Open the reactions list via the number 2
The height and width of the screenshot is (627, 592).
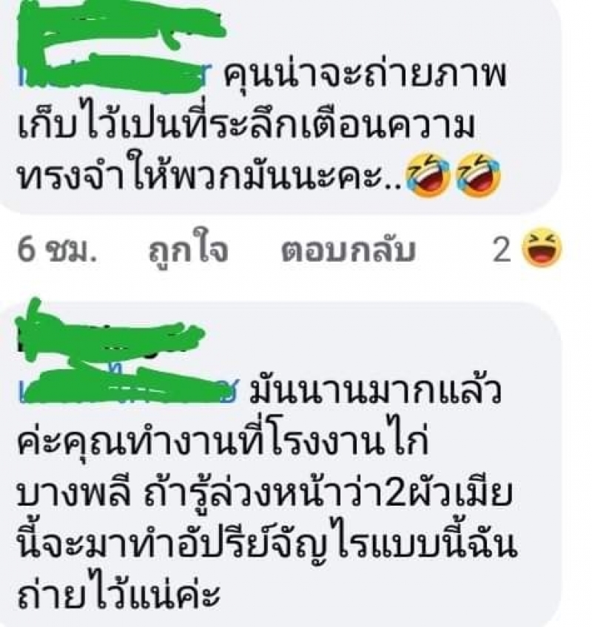click(x=502, y=250)
